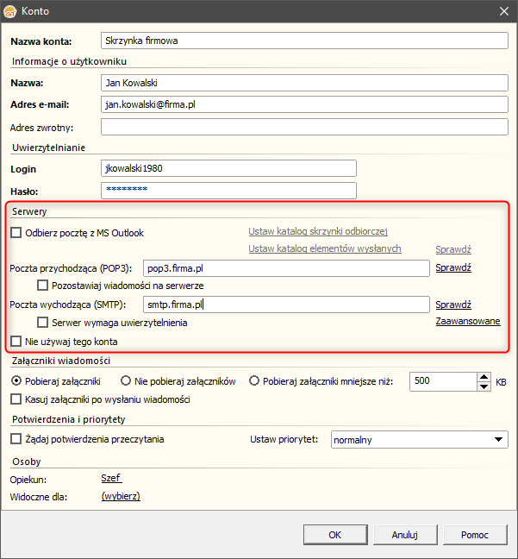Open the Zaawansowane settings link

click(x=468, y=321)
